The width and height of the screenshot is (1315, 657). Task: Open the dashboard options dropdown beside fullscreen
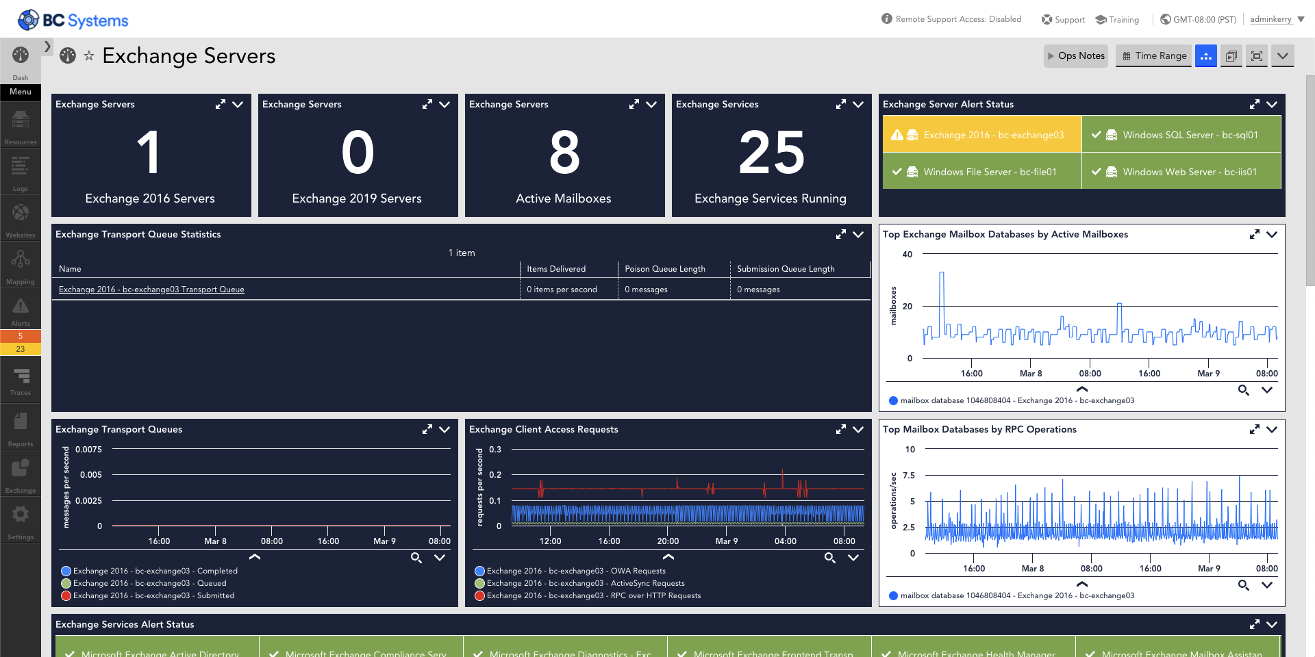[1283, 56]
